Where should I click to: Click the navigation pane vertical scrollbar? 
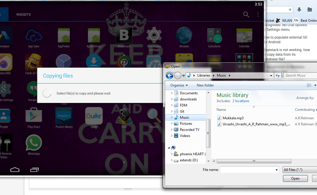pos(208,133)
